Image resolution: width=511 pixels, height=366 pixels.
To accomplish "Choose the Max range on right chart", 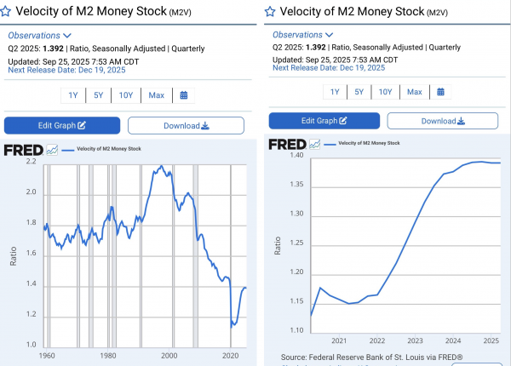I will (415, 92).
